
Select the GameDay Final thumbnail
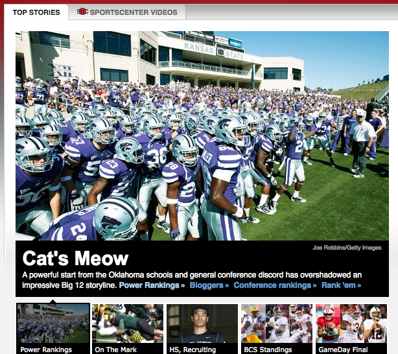tap(351, 324)
